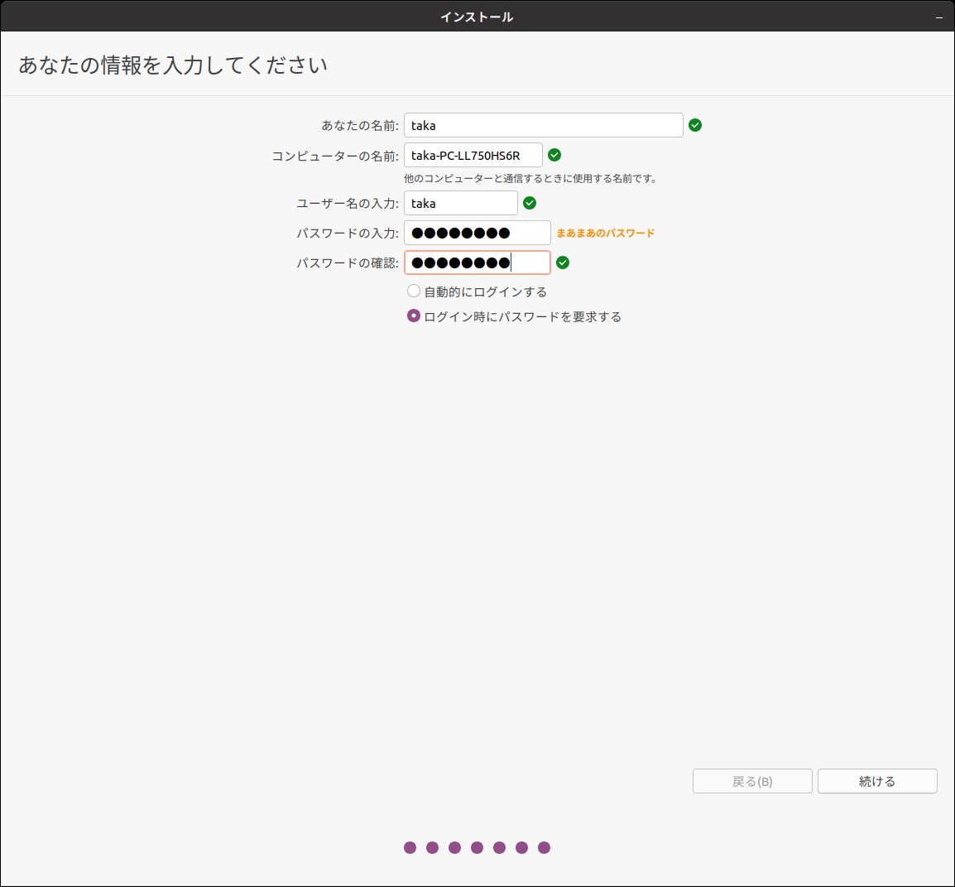Click the last purple progress dot
The height and width of the screenshot is (887, 955).
click(544, 847)
